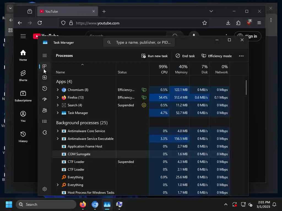Open the Details page icon in sidebar
This screenshot has width=282, height=211.
pos(45,121)
